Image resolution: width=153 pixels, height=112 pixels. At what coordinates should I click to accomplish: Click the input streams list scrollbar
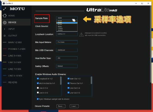[61, 80]
